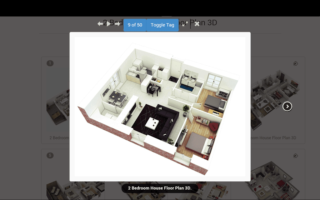Click the 3D floor plan main image
The image size is (320, 200).
coord(160,106)
